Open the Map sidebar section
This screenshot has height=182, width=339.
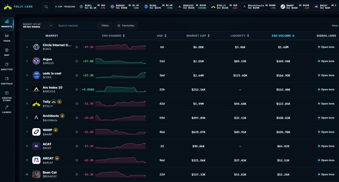pyautogui.click(x=6, y=52)
